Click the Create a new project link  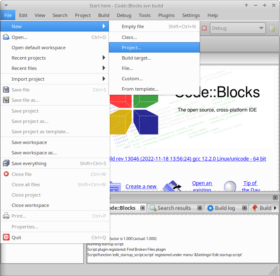[x=141, y=187]
